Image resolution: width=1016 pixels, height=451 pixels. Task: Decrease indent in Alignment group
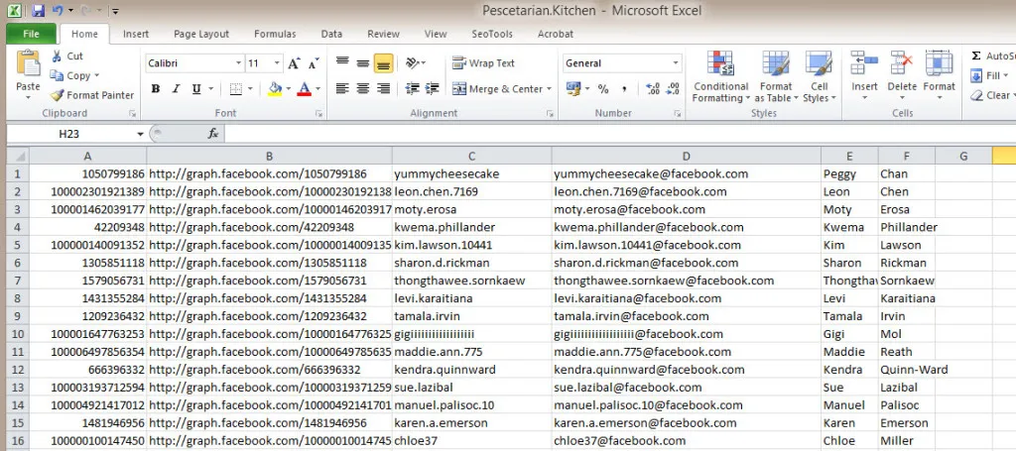click(412, 88)
